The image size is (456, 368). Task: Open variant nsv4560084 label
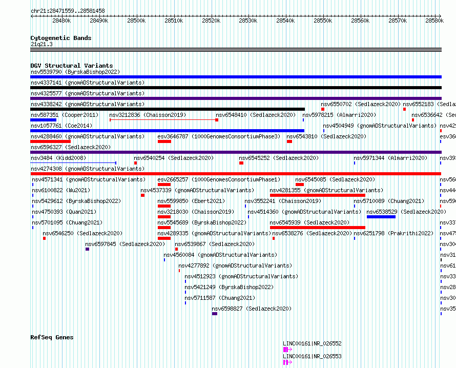tap(220, 255)
